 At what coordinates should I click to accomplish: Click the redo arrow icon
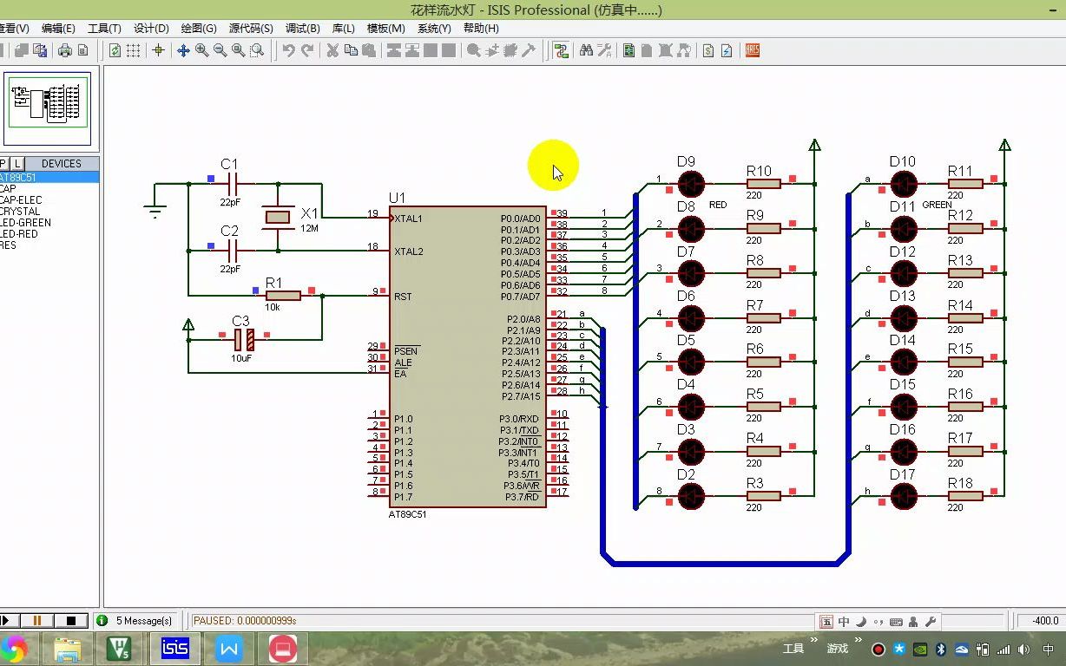(x=306, y=50)
